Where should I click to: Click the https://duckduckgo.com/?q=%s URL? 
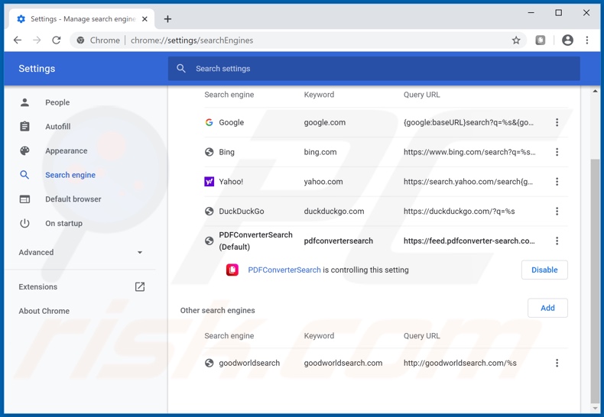459,212
